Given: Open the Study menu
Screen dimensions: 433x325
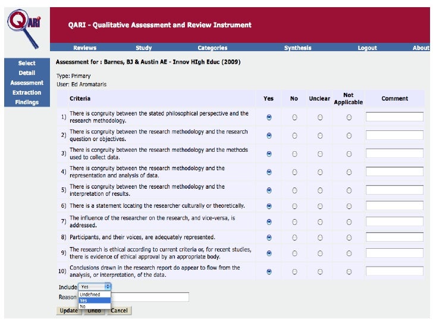Looking at the screenshot, I should pyautogui.click(x=143, y=48).
